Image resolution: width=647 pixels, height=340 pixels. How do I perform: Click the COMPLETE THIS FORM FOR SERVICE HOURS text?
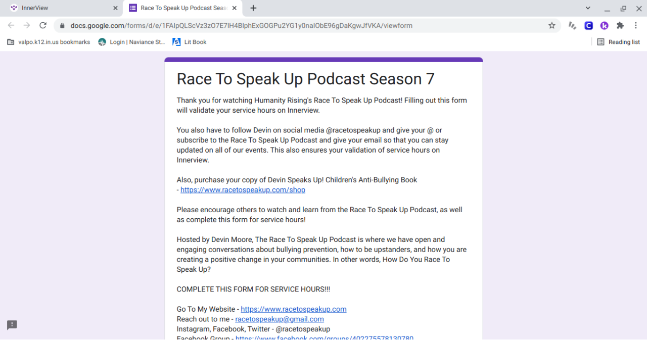253,289
